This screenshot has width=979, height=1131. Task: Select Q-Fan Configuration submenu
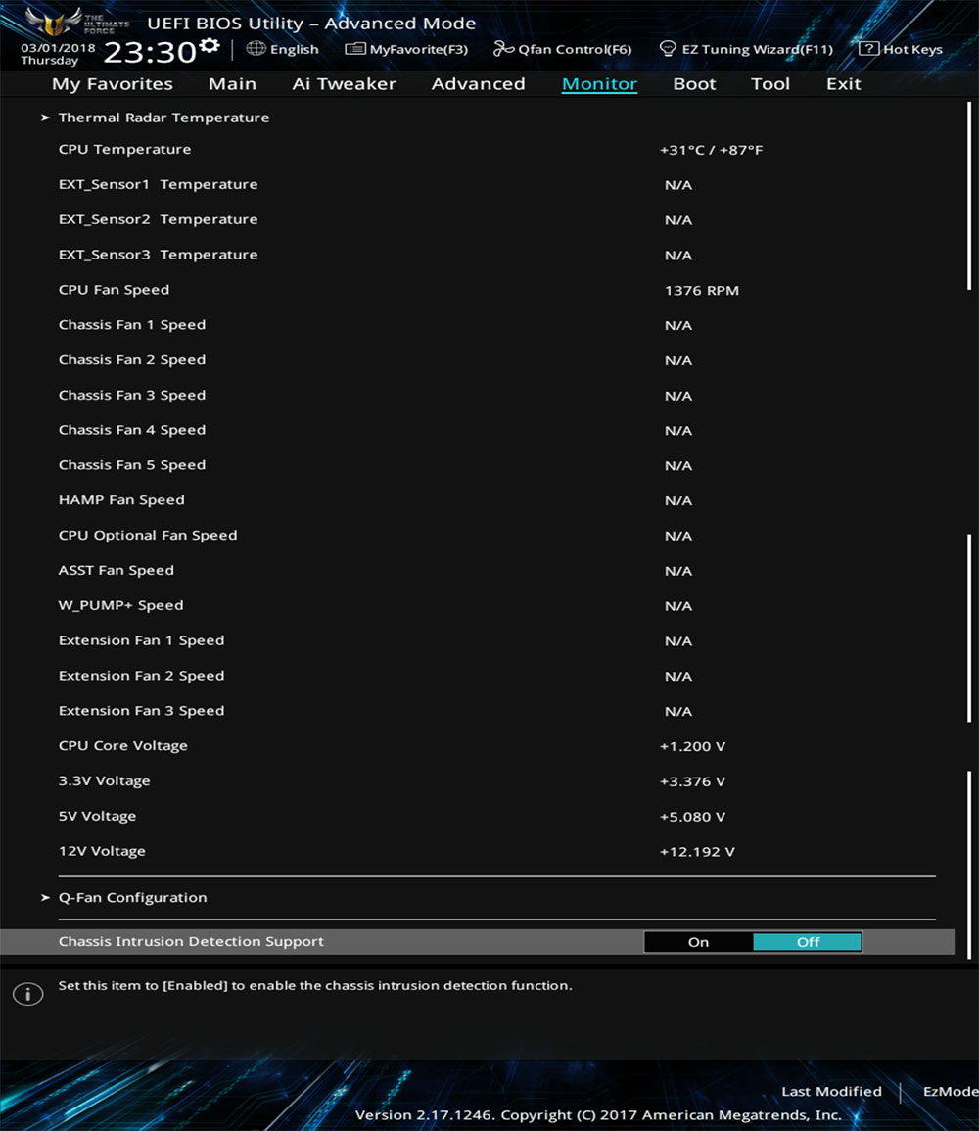click(132, 897)
